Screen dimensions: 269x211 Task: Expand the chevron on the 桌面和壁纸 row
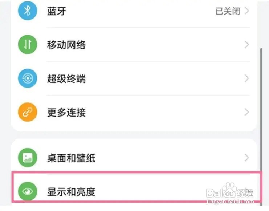point(247,158)
